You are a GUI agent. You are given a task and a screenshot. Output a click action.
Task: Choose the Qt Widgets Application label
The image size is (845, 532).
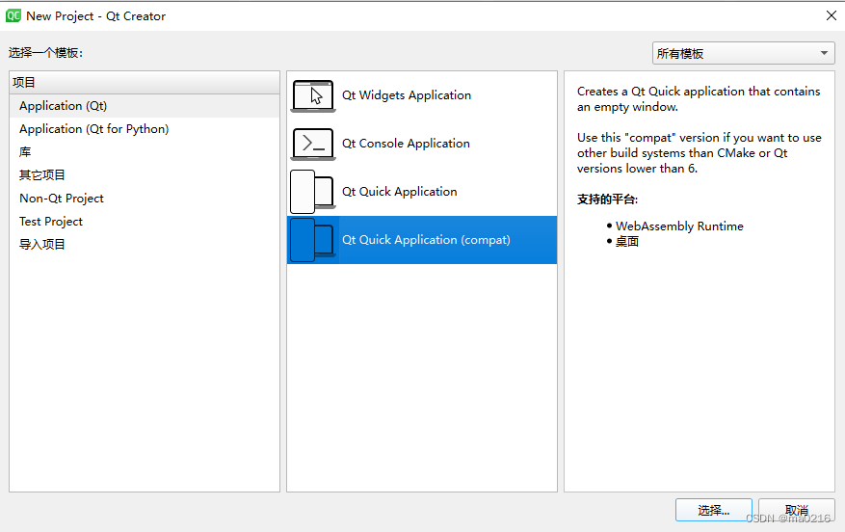[407, 95]
